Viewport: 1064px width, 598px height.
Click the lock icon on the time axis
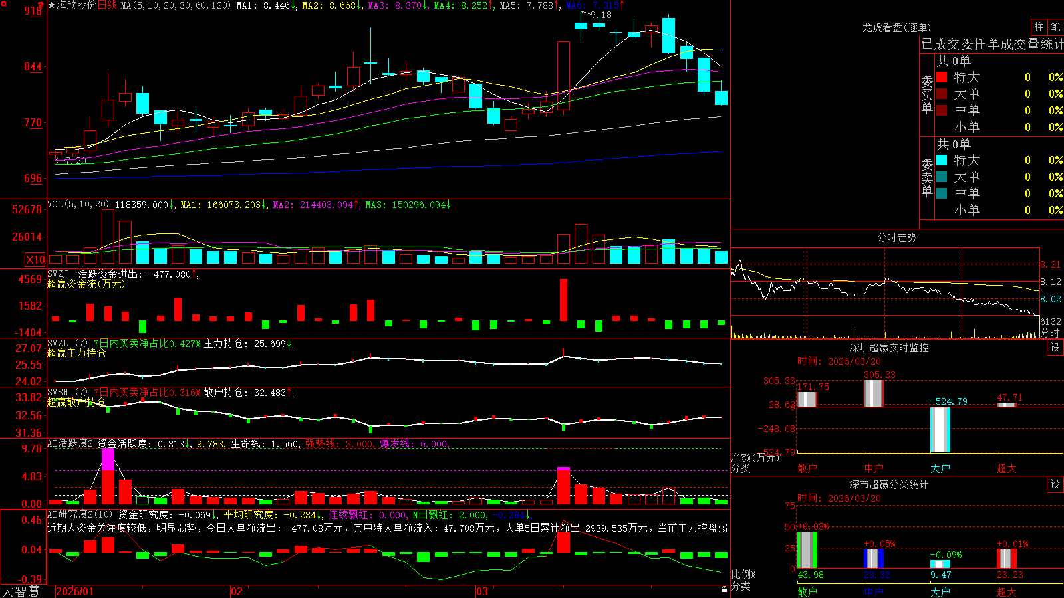tap(724, 590)
